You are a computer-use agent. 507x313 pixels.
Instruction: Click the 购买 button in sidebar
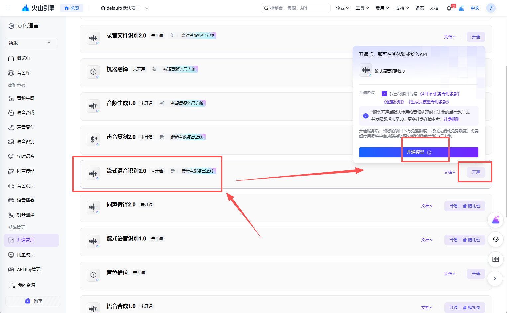point(33,301)
